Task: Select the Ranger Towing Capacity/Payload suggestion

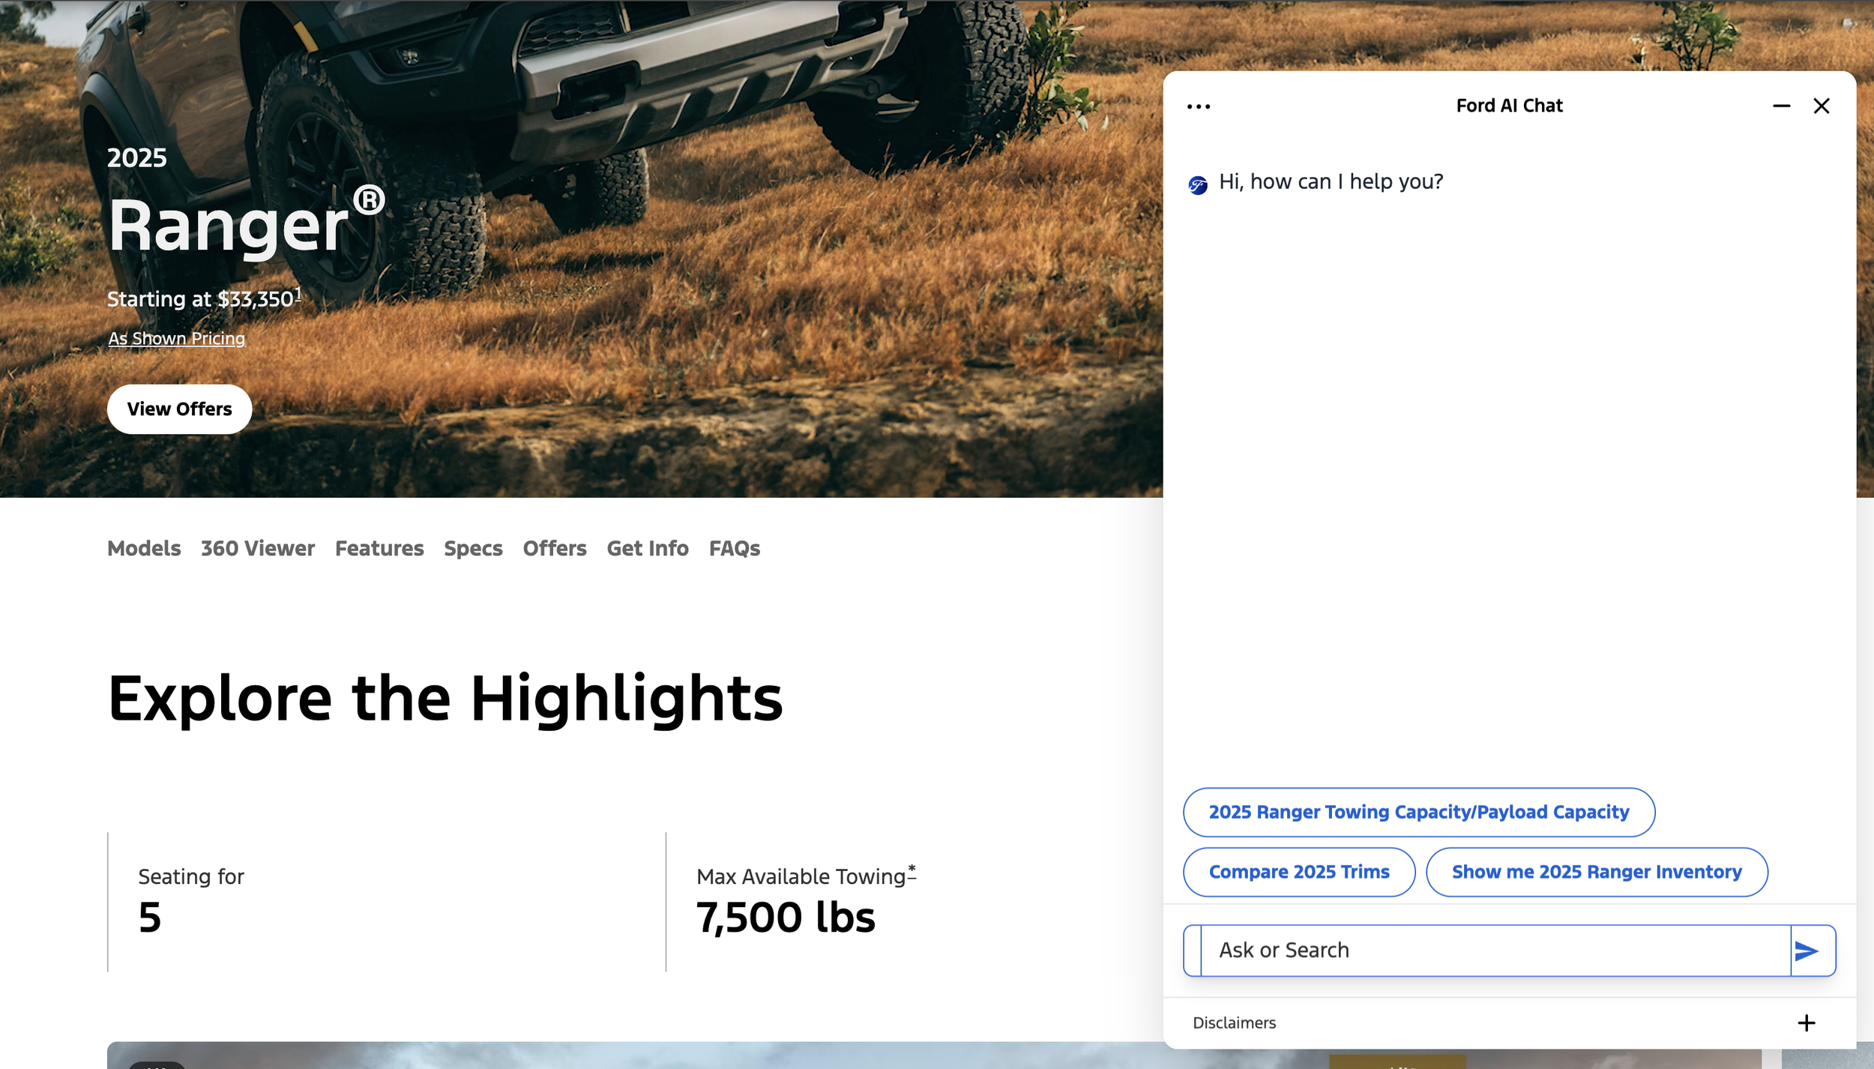Action: (1418, 812)
